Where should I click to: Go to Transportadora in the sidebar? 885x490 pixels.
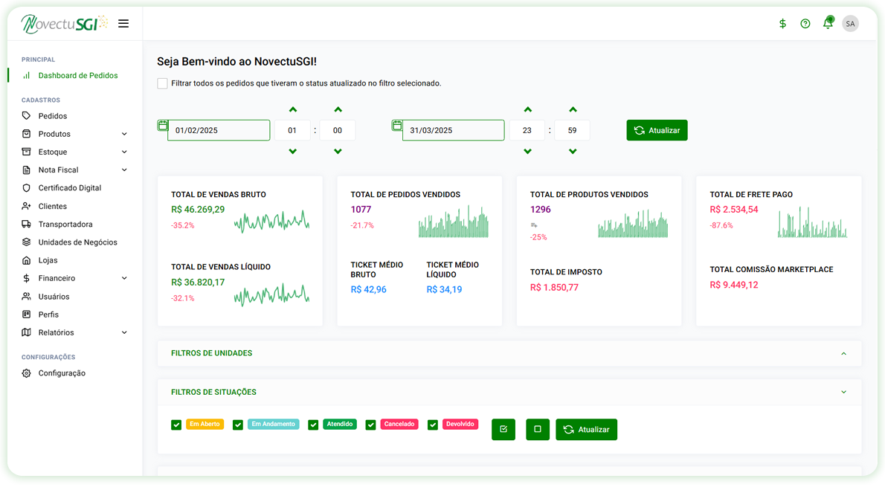pyautogui.click(x=65, y=225)
